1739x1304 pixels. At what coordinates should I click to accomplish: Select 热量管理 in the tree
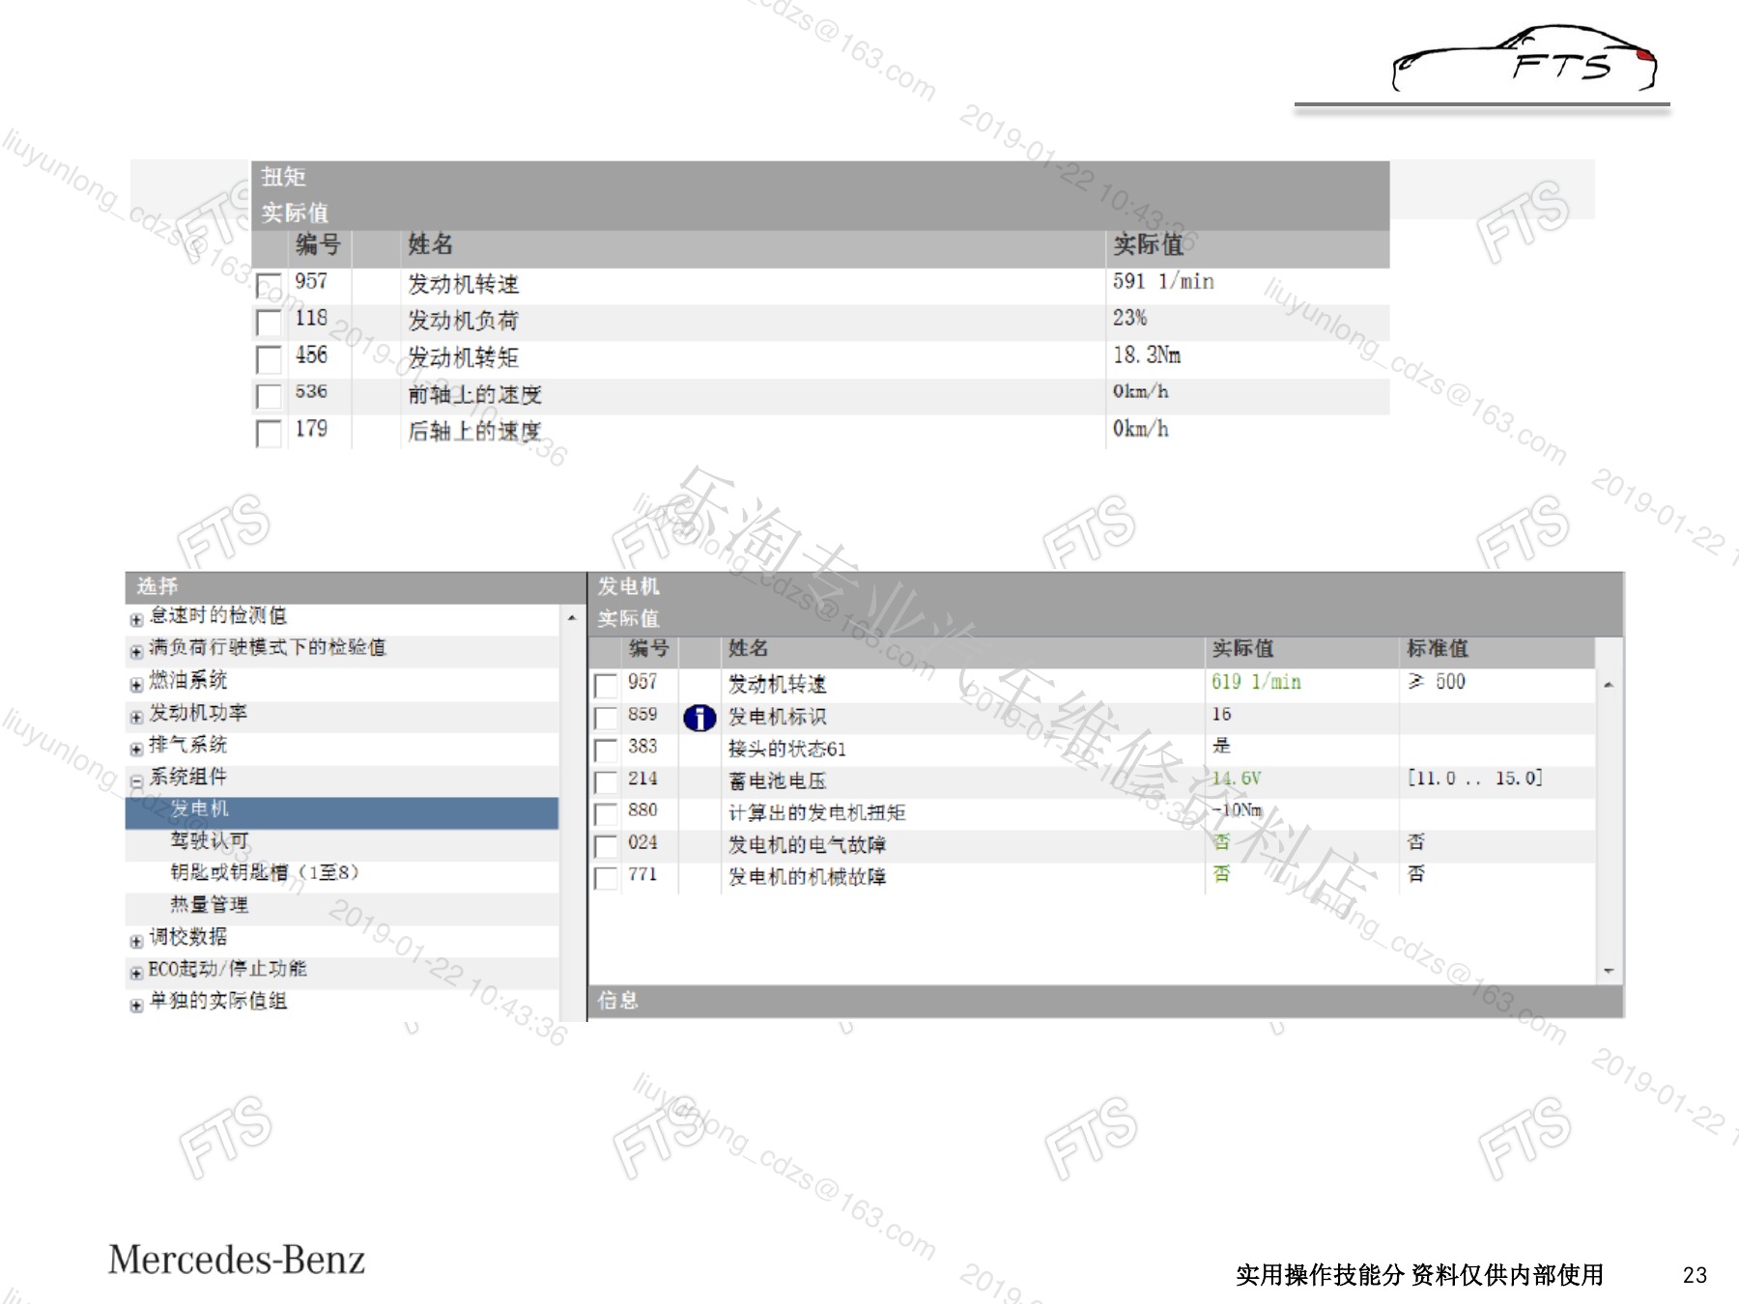pyautogui.click(x=210, y=904)
